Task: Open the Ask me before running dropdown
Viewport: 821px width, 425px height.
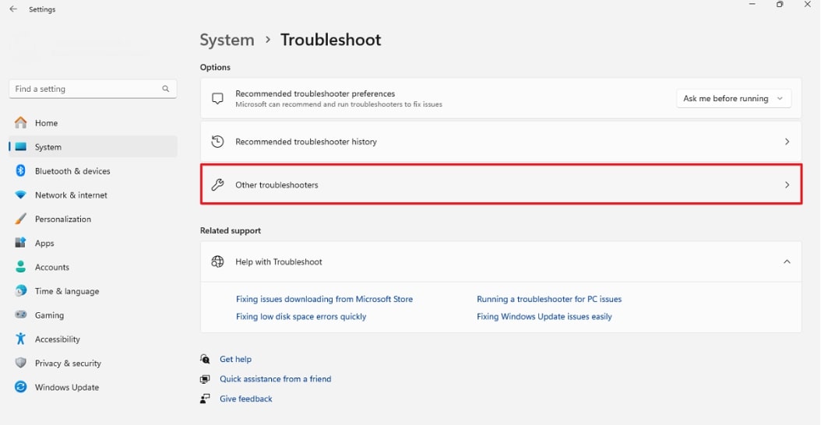Action: click(734, 98)
